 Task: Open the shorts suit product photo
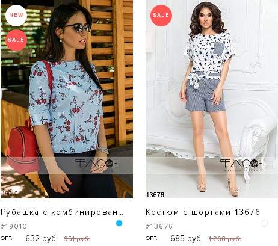click(x=212, y=99)
